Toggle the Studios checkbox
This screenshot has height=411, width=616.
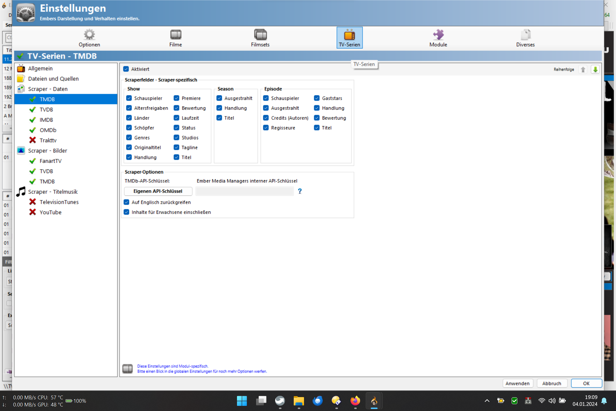tap(177, 138)
